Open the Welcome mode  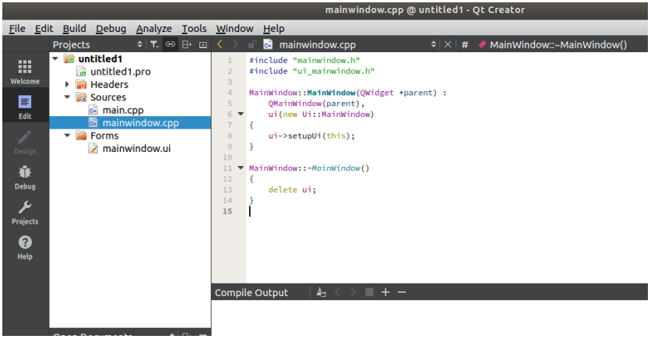pyautogui.click(x=25, y=71)
